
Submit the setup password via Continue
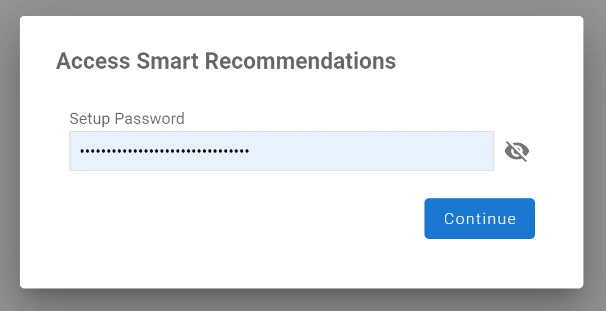click(x=480, y=219)
